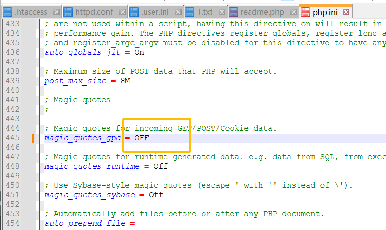Click the 'are not used within a script' comment
This screenshot has height=230, width=386.
[213, 24]
